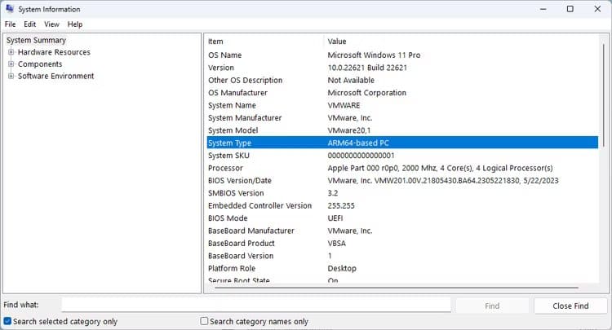Expand the Components tree node
Image resolution: width=612 pixels, height=330 pixels.
(11, 64)
